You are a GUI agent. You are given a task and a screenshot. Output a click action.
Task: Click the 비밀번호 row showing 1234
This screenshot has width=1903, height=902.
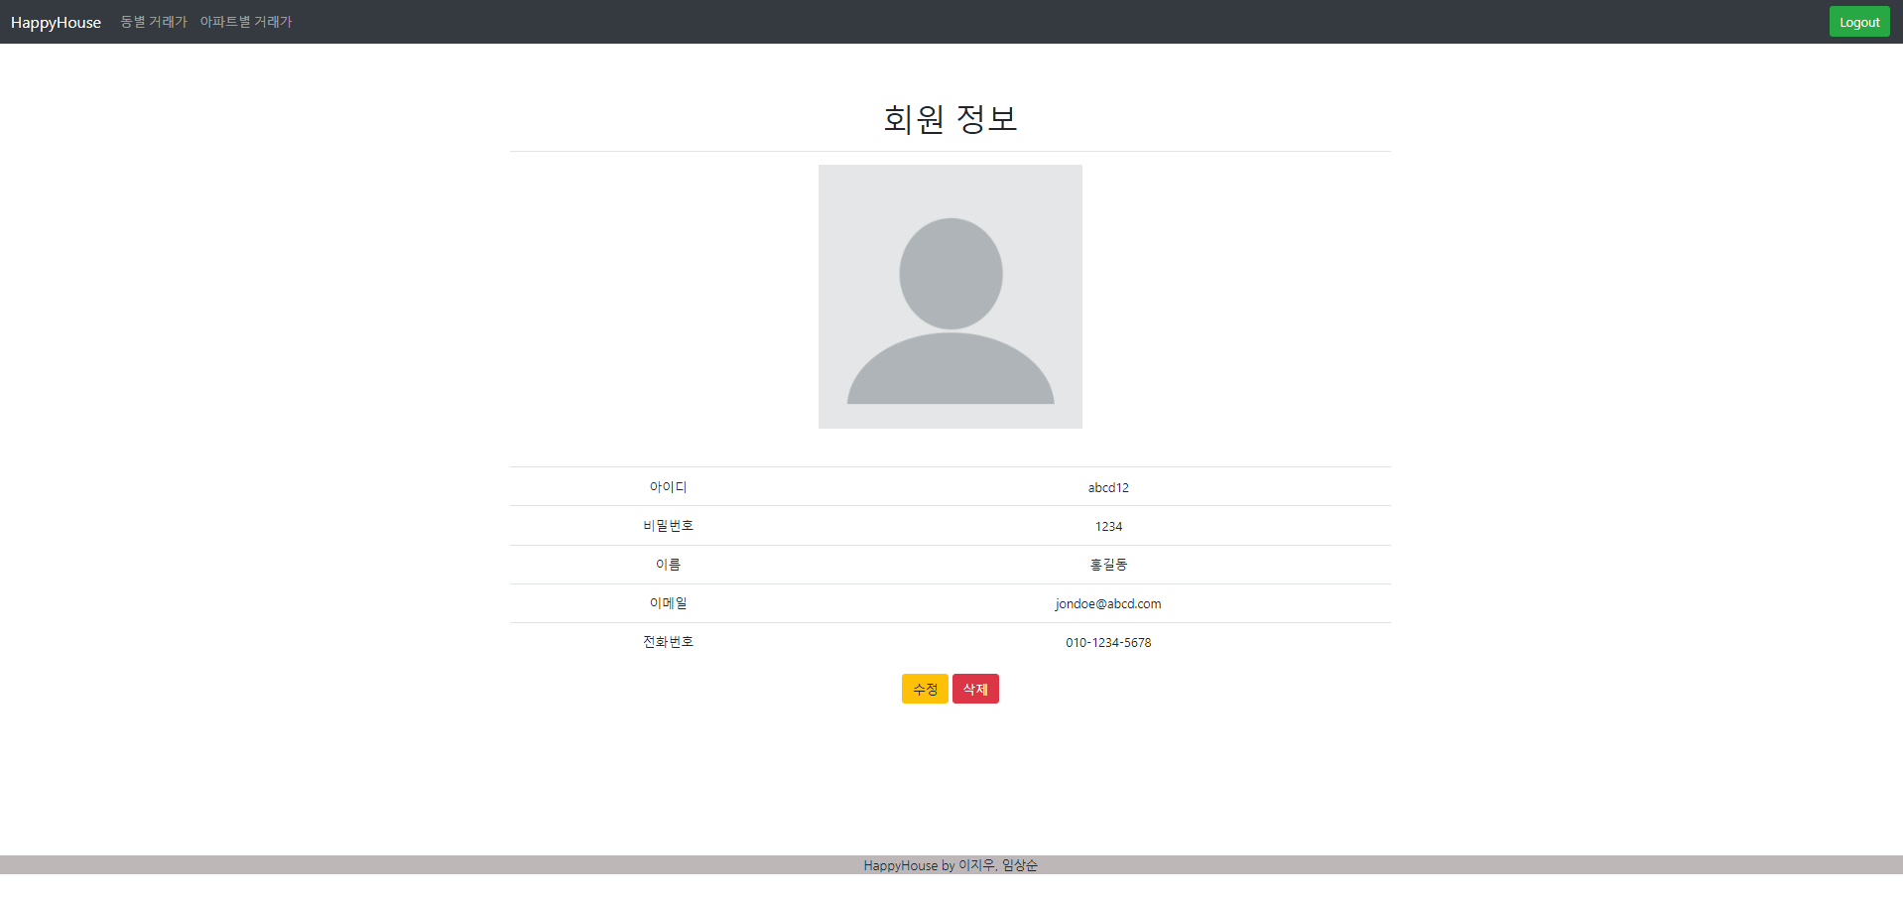pos(1108,526)
